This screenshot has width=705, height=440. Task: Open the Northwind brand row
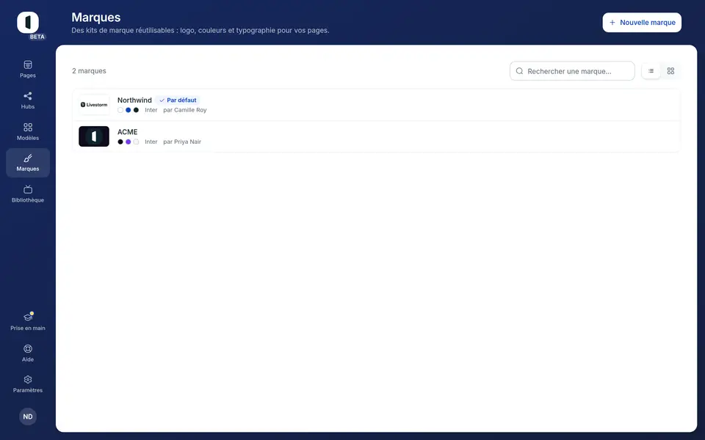point(376,105)
